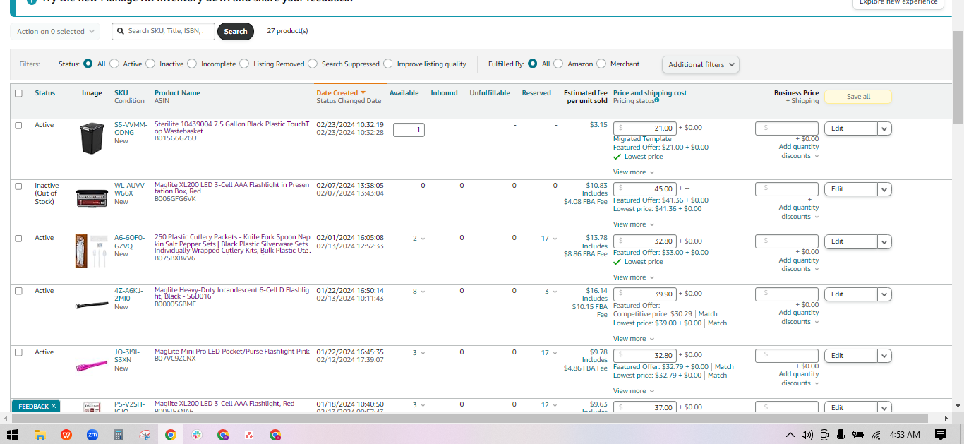Click the Available quantity box showing 1
964x444 pixels.
click(409, 130)
